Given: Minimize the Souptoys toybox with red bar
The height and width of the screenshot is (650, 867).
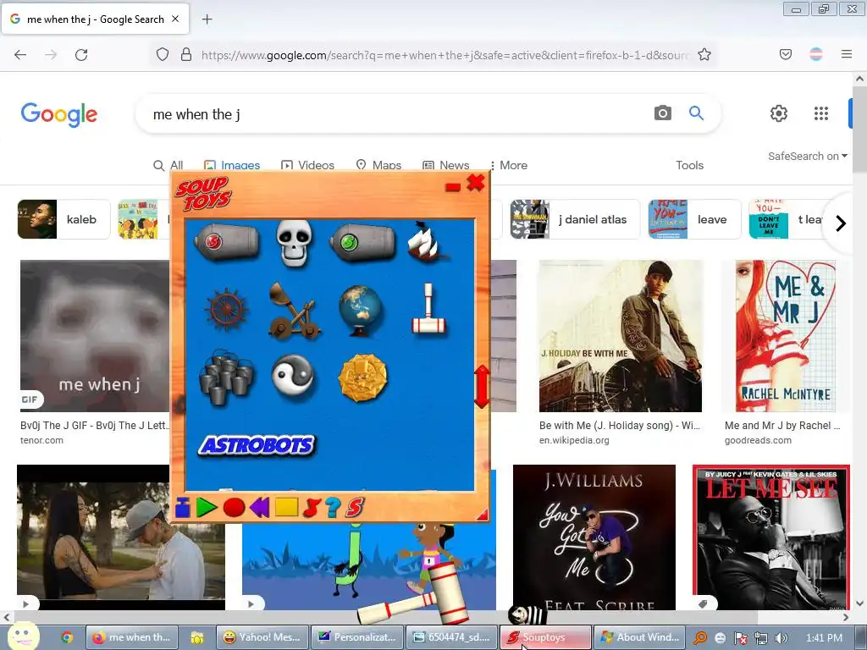Looking at the screenshot, I should pos(453,187).
